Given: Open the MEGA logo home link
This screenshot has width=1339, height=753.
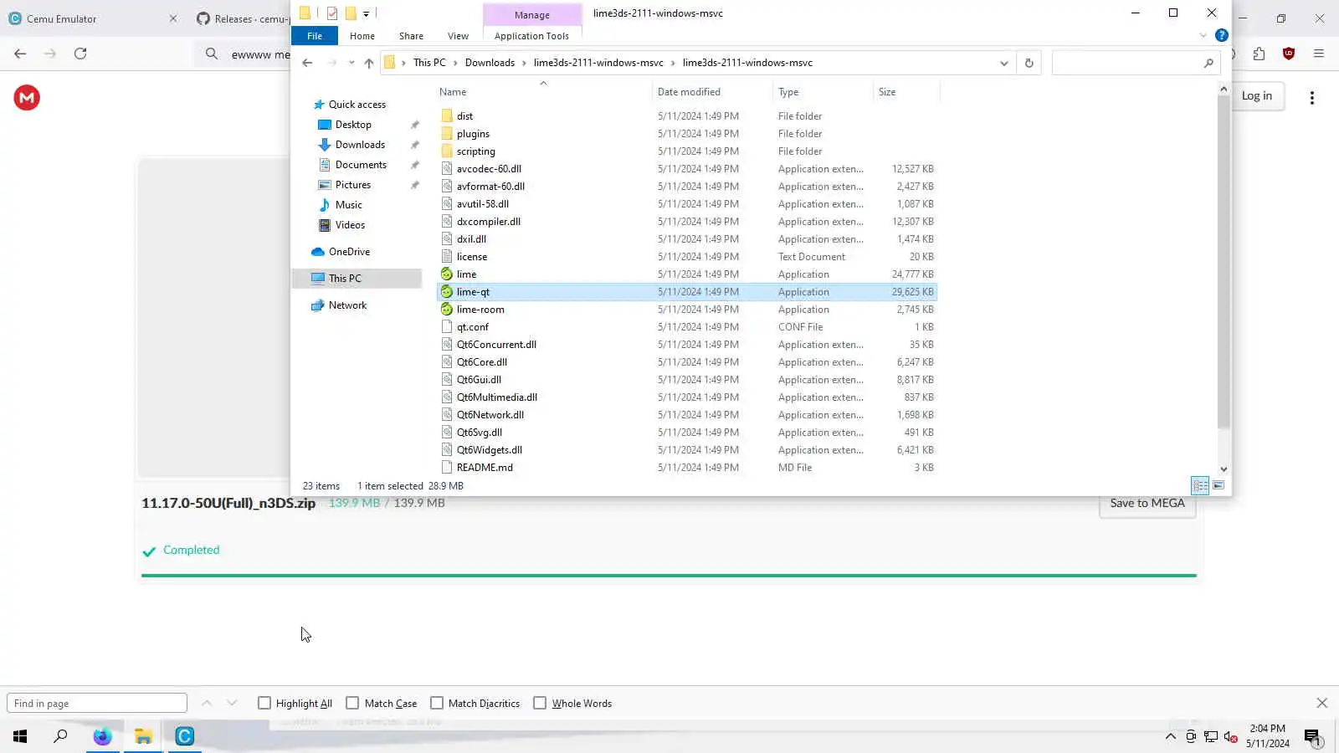Looking at the screenshot, I should (27, 98).
